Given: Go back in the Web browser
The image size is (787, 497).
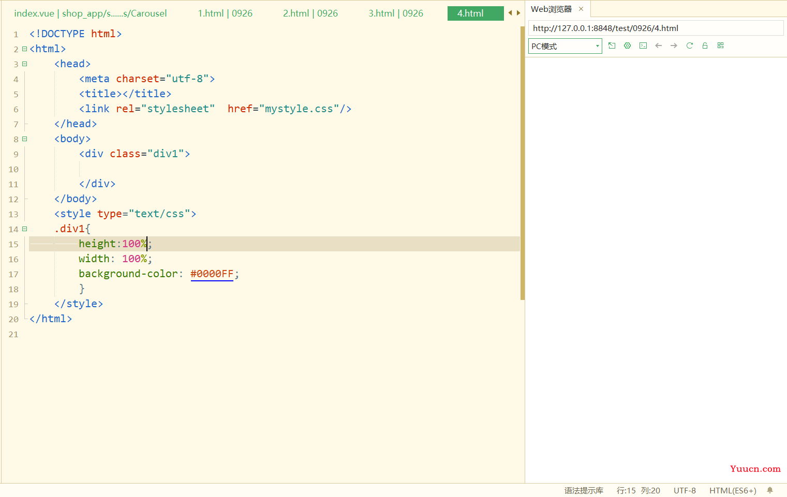Looking at the screenshot, I should 658,46.
